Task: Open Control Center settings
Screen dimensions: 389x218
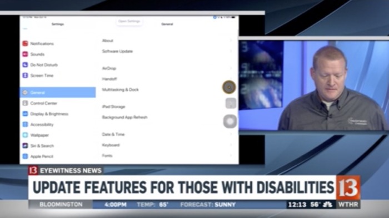Action: [58, 103]
